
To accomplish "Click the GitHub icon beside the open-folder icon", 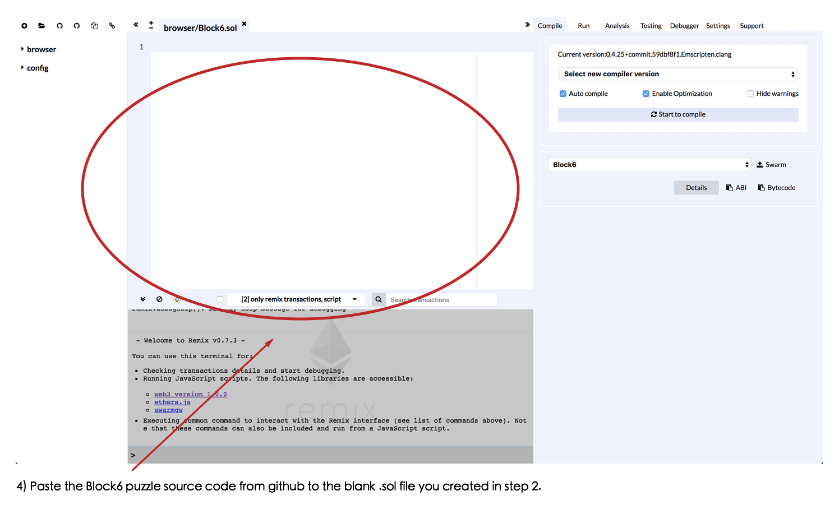I will 59,26.
